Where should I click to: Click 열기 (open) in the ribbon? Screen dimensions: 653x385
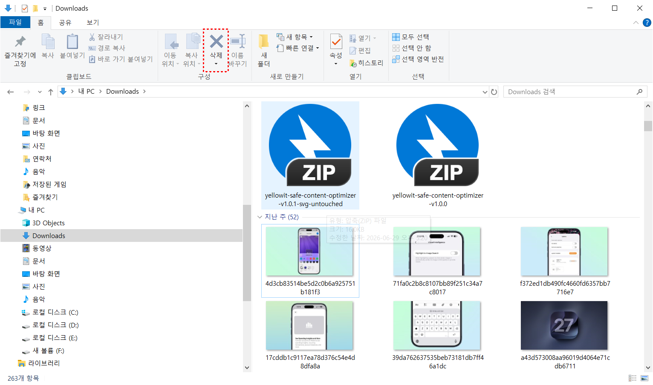click(x=363, y=38)
